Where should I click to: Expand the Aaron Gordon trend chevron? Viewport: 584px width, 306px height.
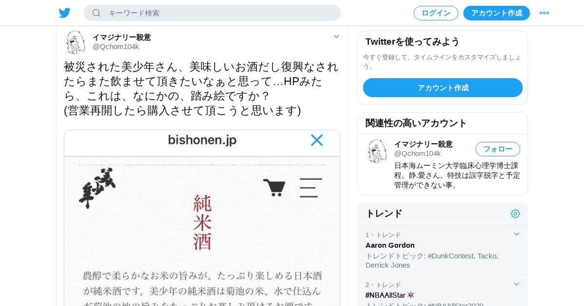point(516,234)
